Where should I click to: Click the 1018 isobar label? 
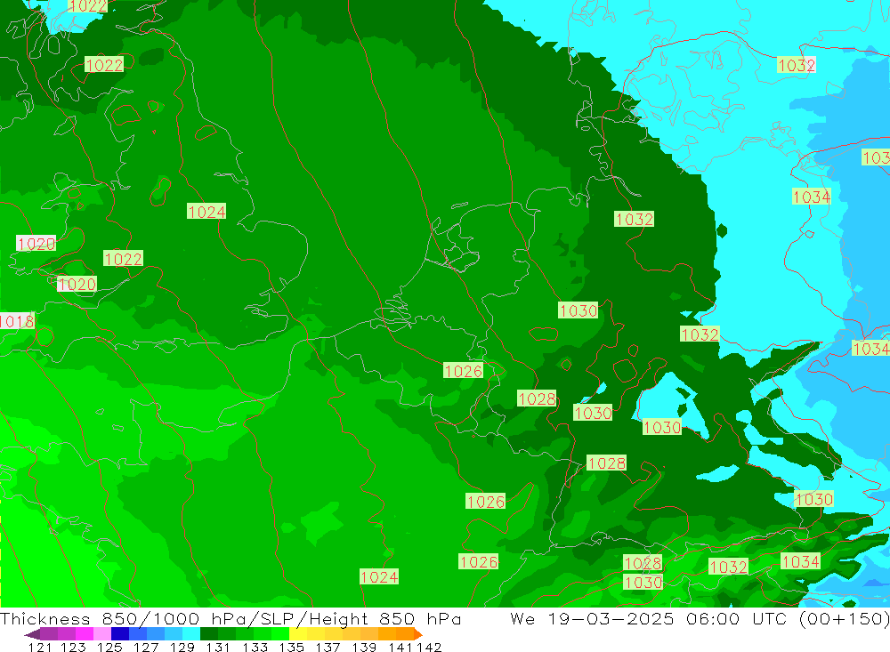(17, 321)
